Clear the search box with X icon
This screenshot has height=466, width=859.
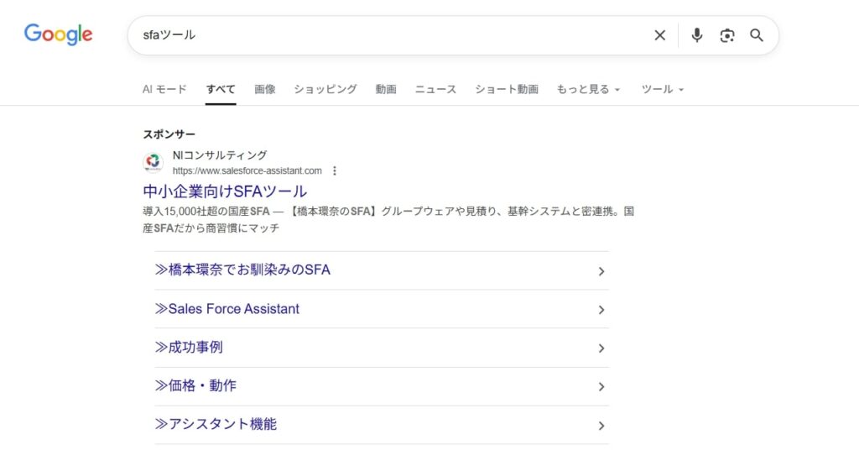click(660, 35)
